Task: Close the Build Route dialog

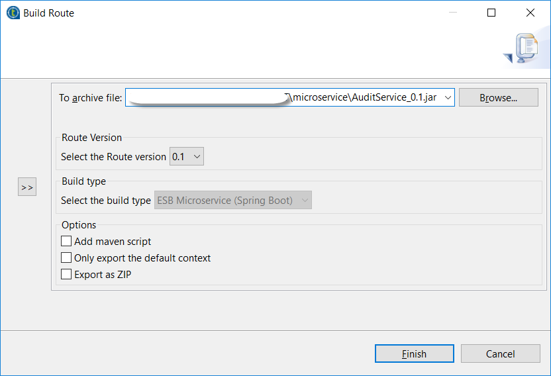Action: (530, 13)
